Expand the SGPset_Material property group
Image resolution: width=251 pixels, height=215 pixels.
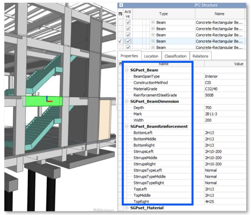127,208
